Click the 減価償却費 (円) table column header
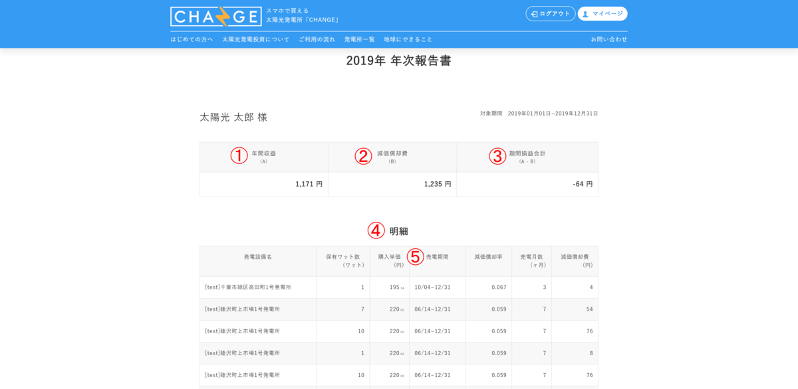798x389 pixels. coord(575,261)
